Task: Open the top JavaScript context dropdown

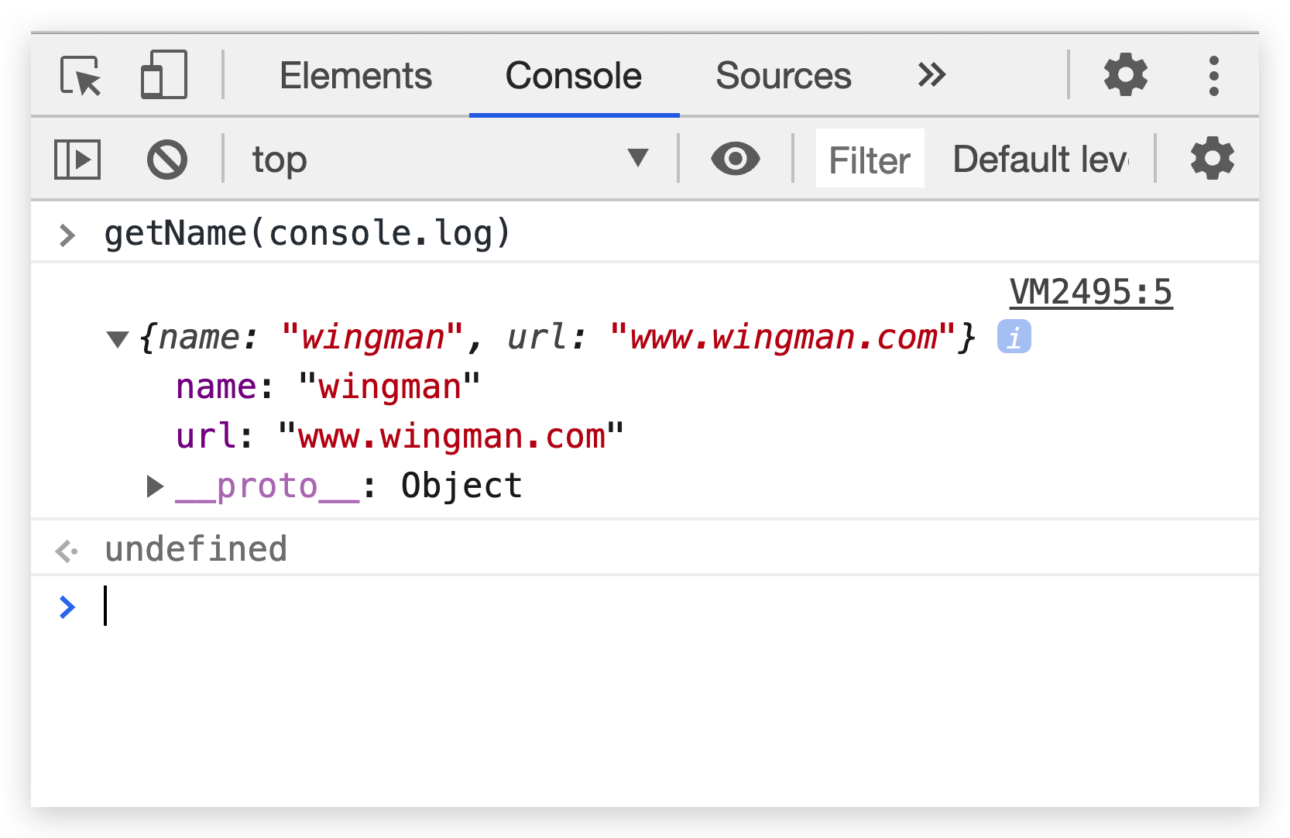Action: 449,160
